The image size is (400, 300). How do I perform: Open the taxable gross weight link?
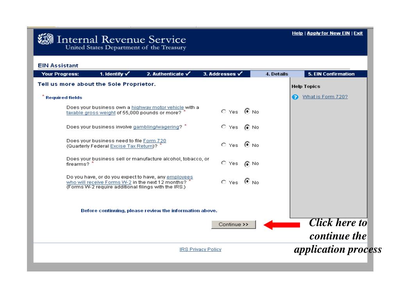tap(91, 113)
